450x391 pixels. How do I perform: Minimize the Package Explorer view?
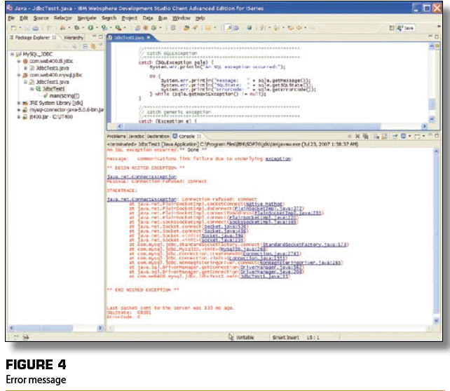tap(94, 36)
